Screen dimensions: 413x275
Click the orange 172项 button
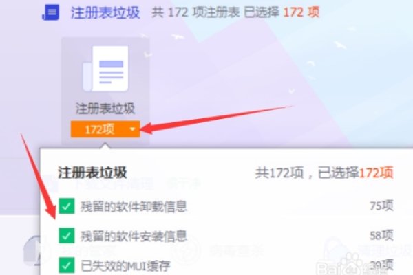tap(105, 129)
